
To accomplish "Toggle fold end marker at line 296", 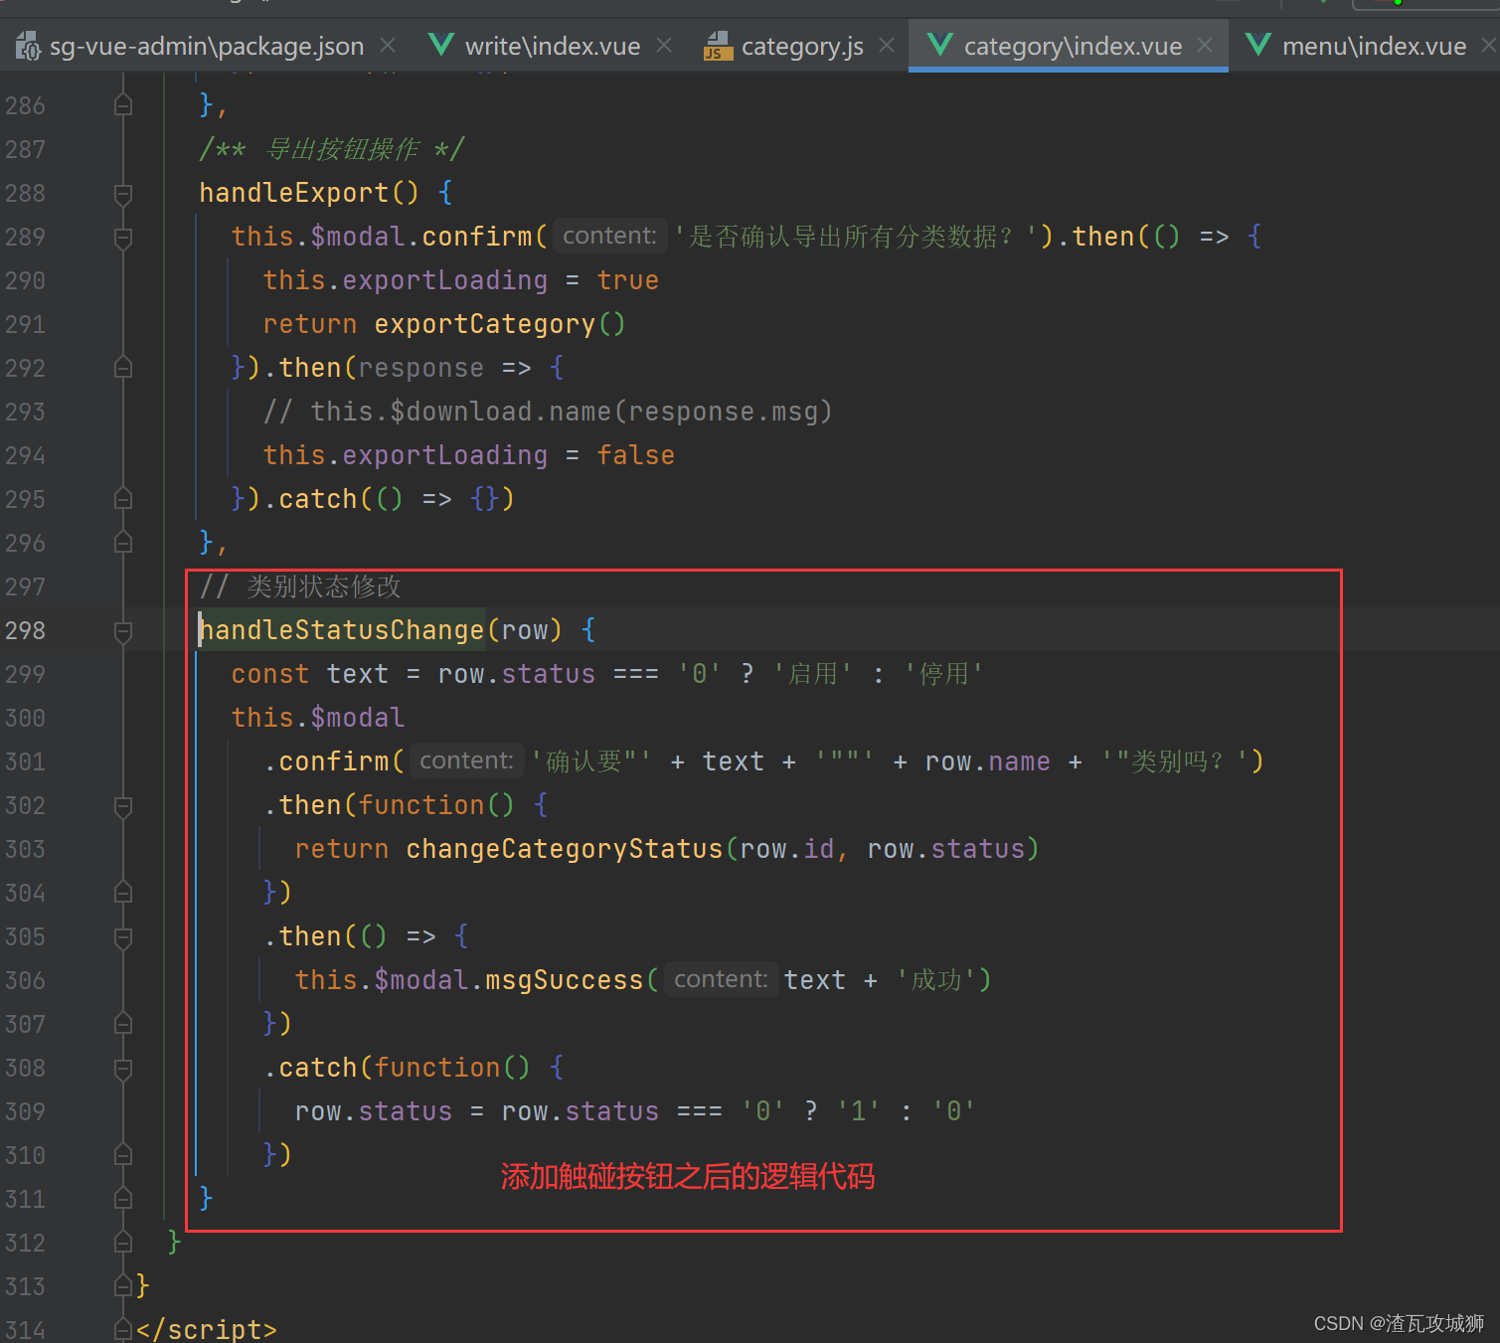I will click(x=123, y=543).
